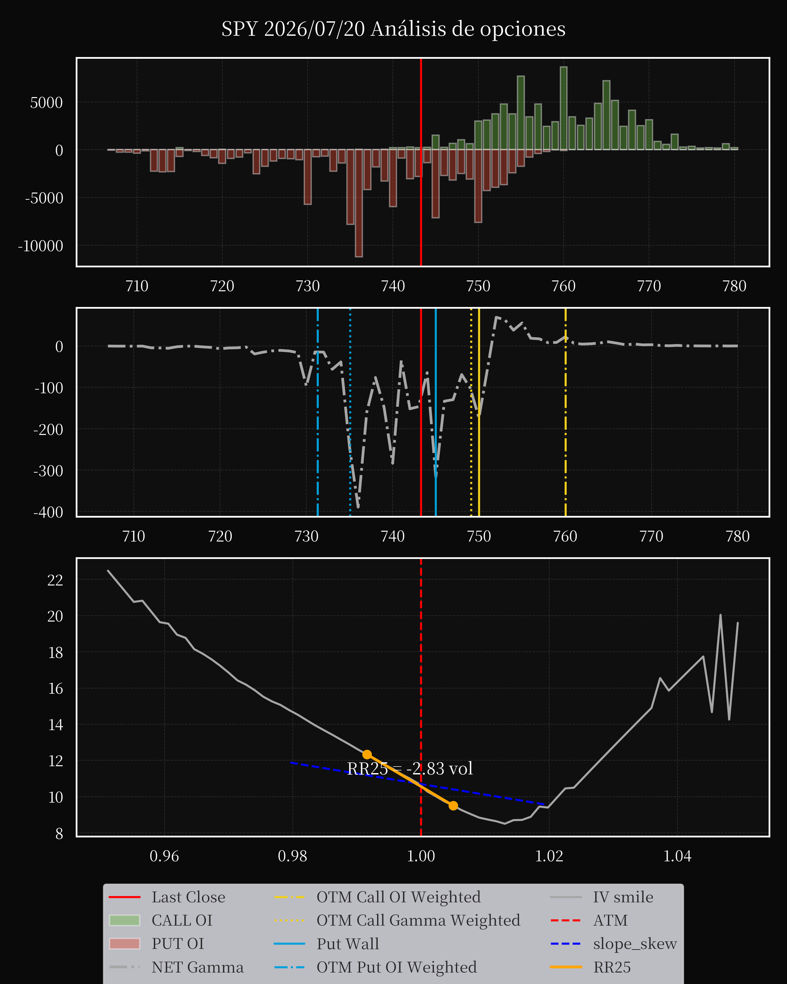Click the RR25 = -2.83 vol annotation

pos(410,769)
